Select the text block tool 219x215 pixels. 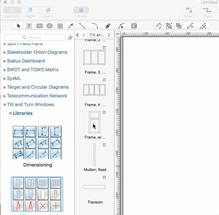pos(60,26)
